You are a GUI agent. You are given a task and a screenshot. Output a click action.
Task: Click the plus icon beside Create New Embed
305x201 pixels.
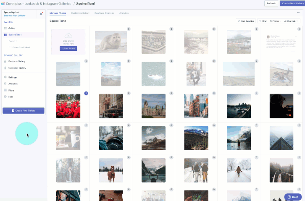(10, 47)
